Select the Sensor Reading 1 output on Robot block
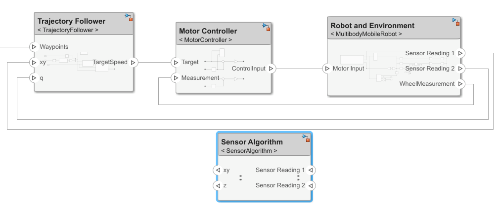 pos(460,53)
